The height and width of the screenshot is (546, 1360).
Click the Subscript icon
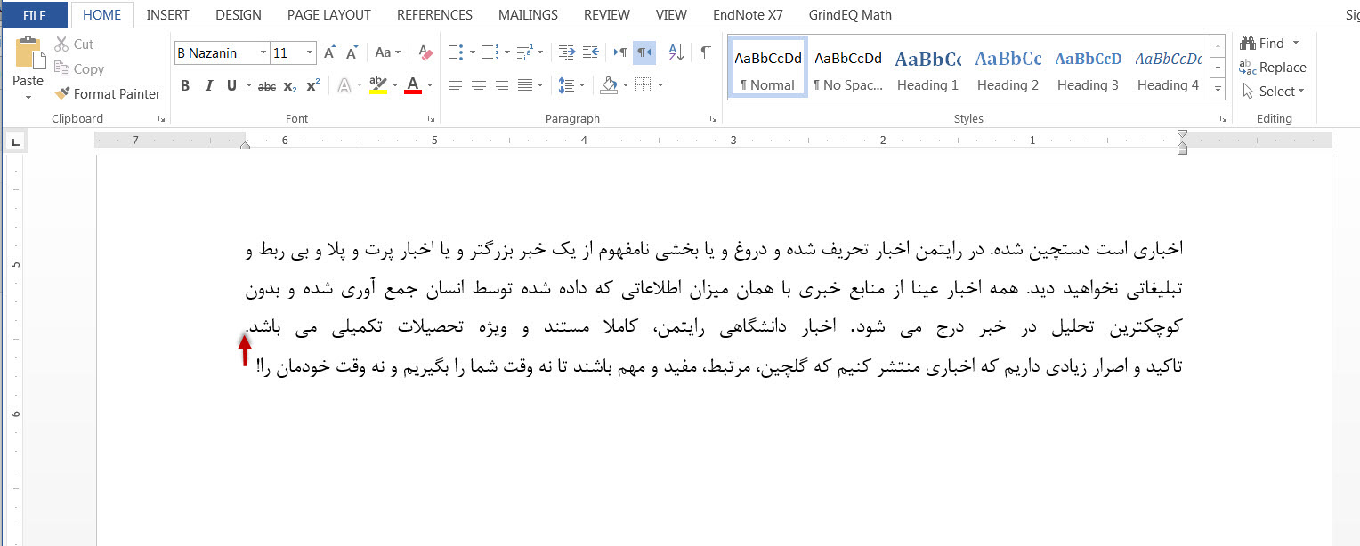(290, 86)
